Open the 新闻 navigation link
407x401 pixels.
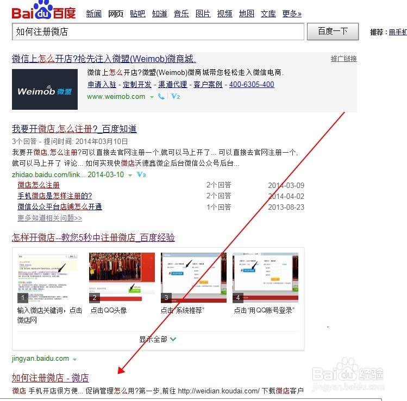pyautogui.click(x=93, y=14)
